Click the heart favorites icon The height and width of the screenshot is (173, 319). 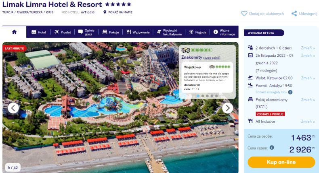tap(244, 14)
